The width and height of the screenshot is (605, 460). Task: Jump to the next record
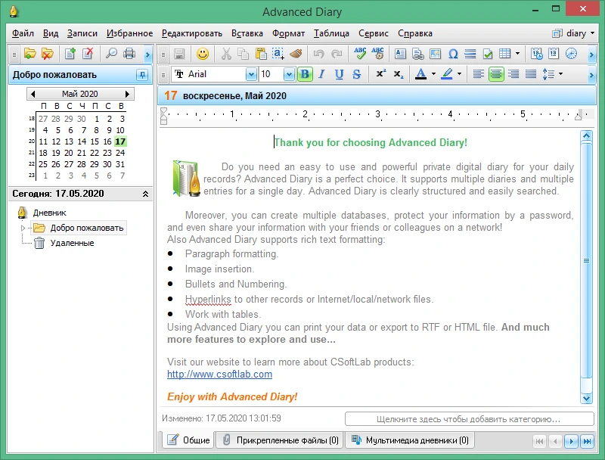571,441
